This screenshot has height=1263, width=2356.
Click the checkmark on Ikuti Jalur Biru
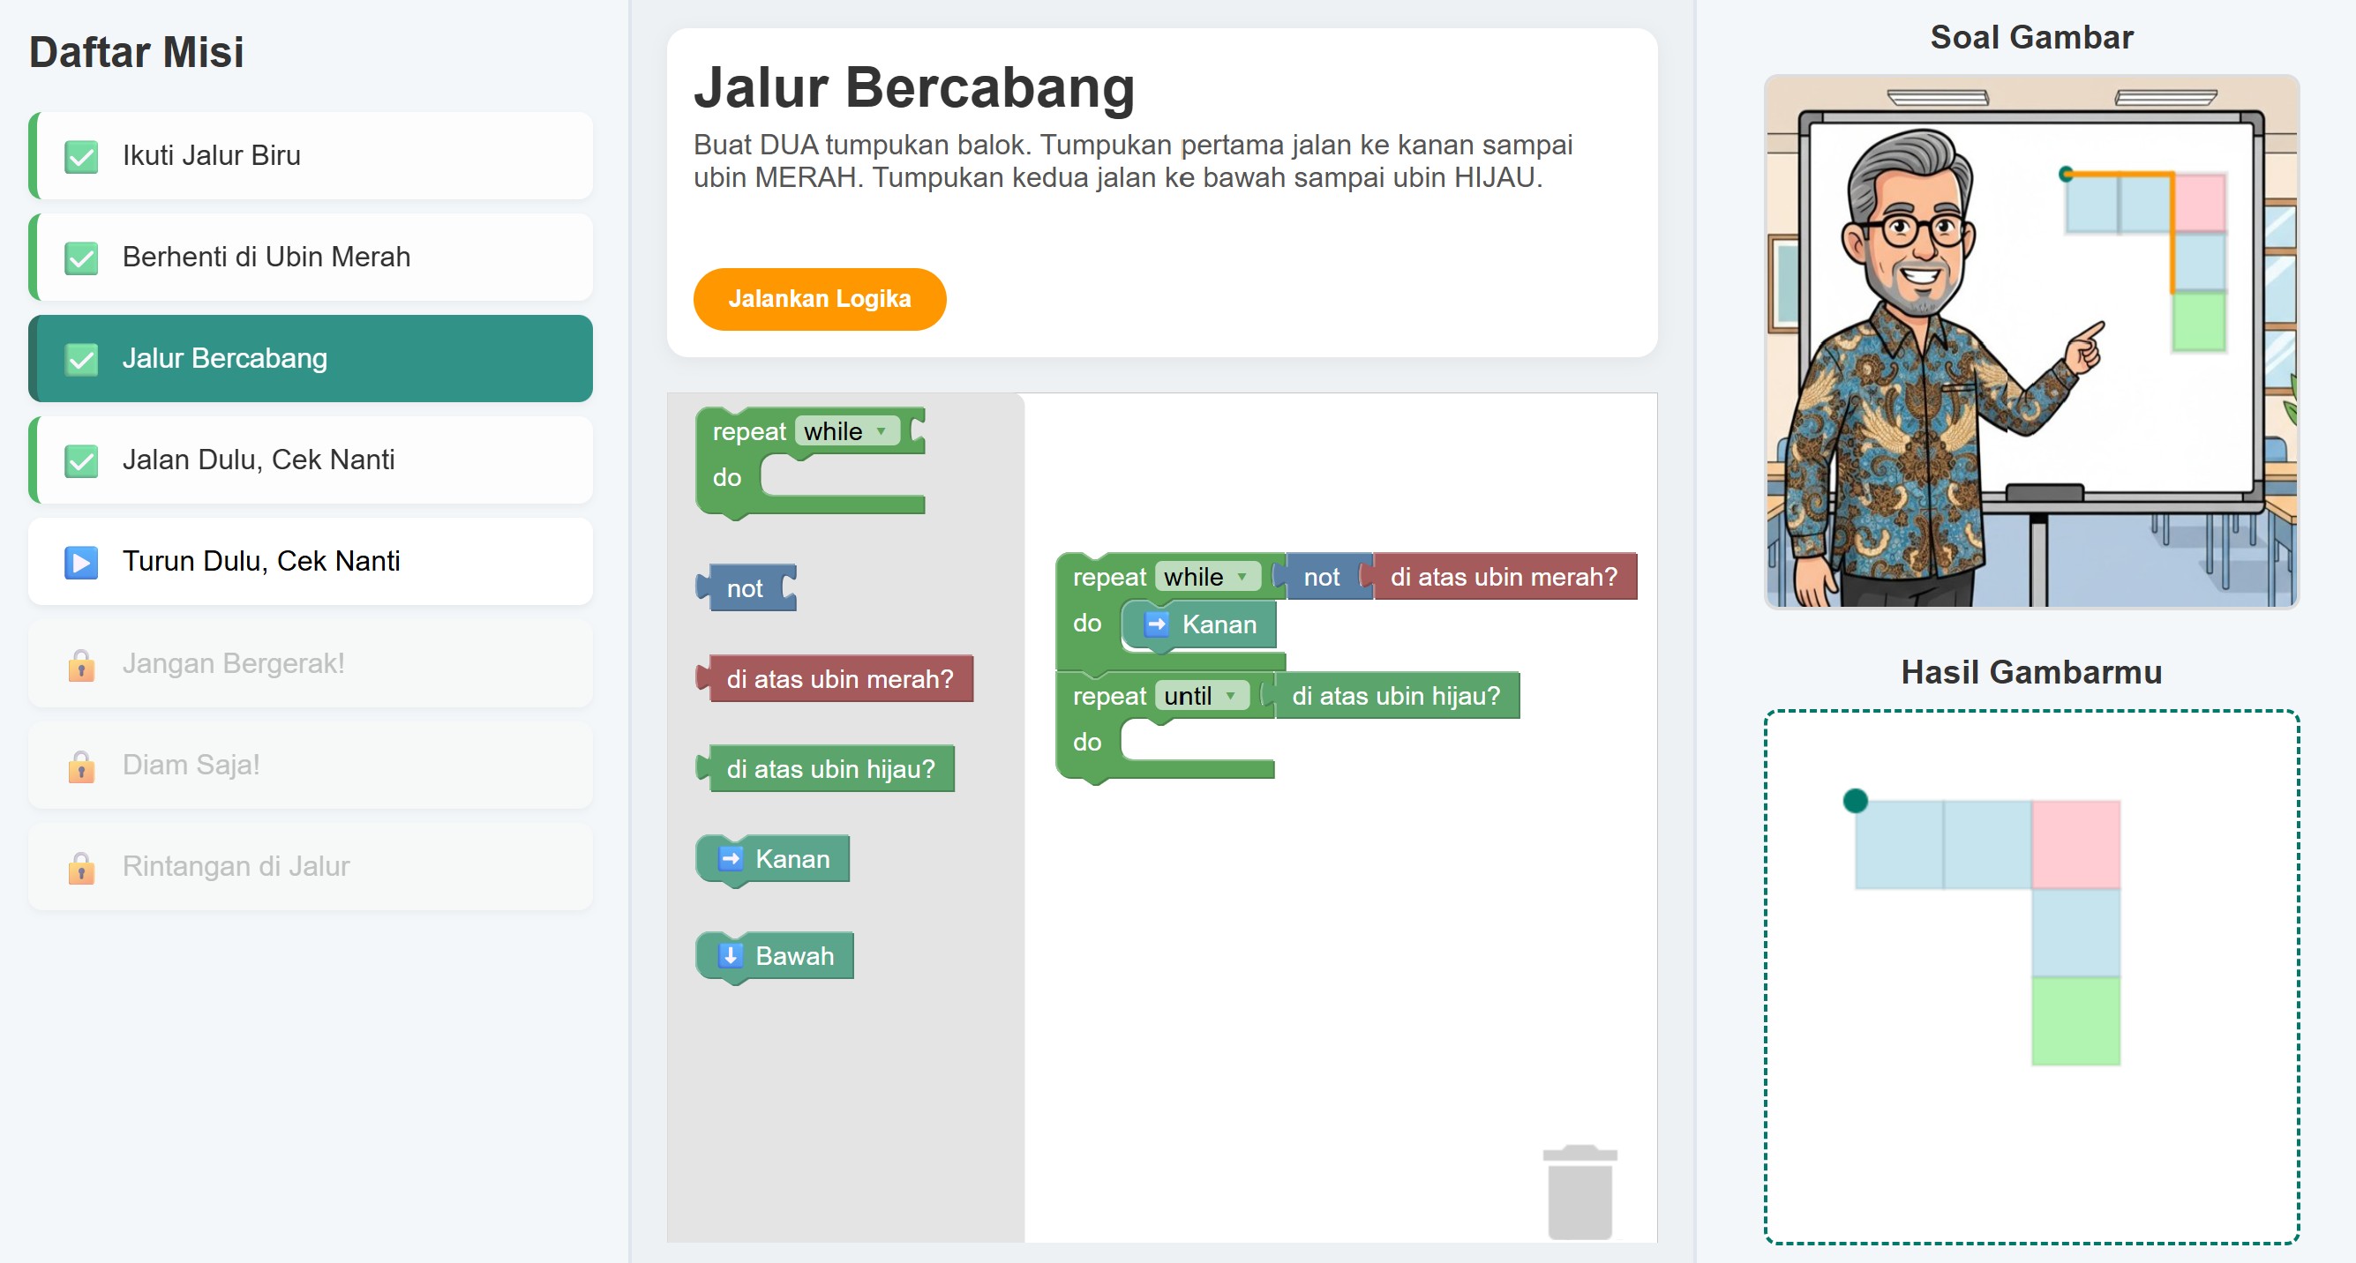[x=81, y=155]
